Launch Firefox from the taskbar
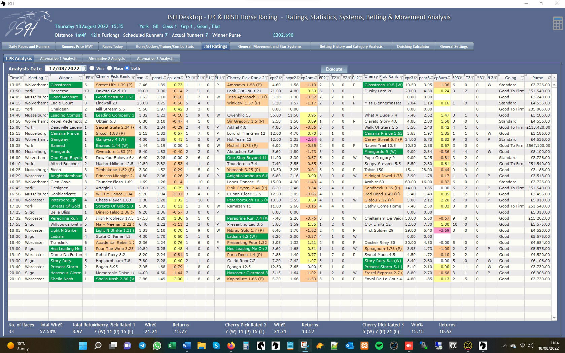565x353 pixels. pyautogui.click(x=231, y=346)
